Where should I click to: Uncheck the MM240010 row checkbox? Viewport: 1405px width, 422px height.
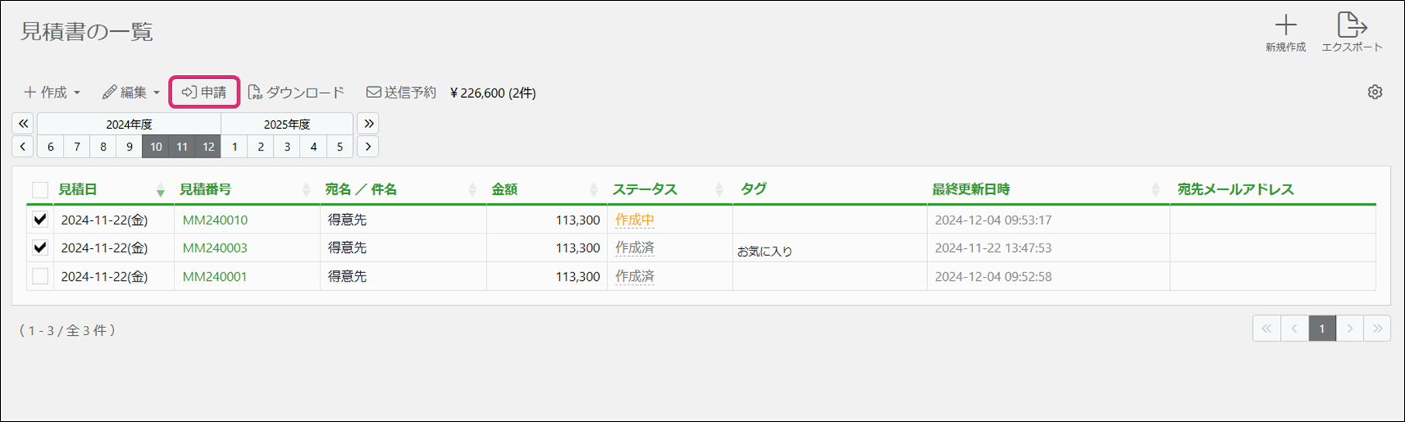tap(40, 220)
